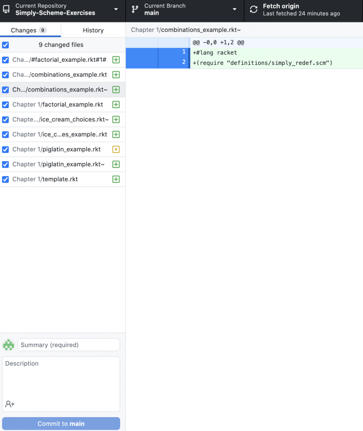Screen dimensions: 363x431
Task: Expand the Current Repository dropdown arrow
Action: pos(116,9)
